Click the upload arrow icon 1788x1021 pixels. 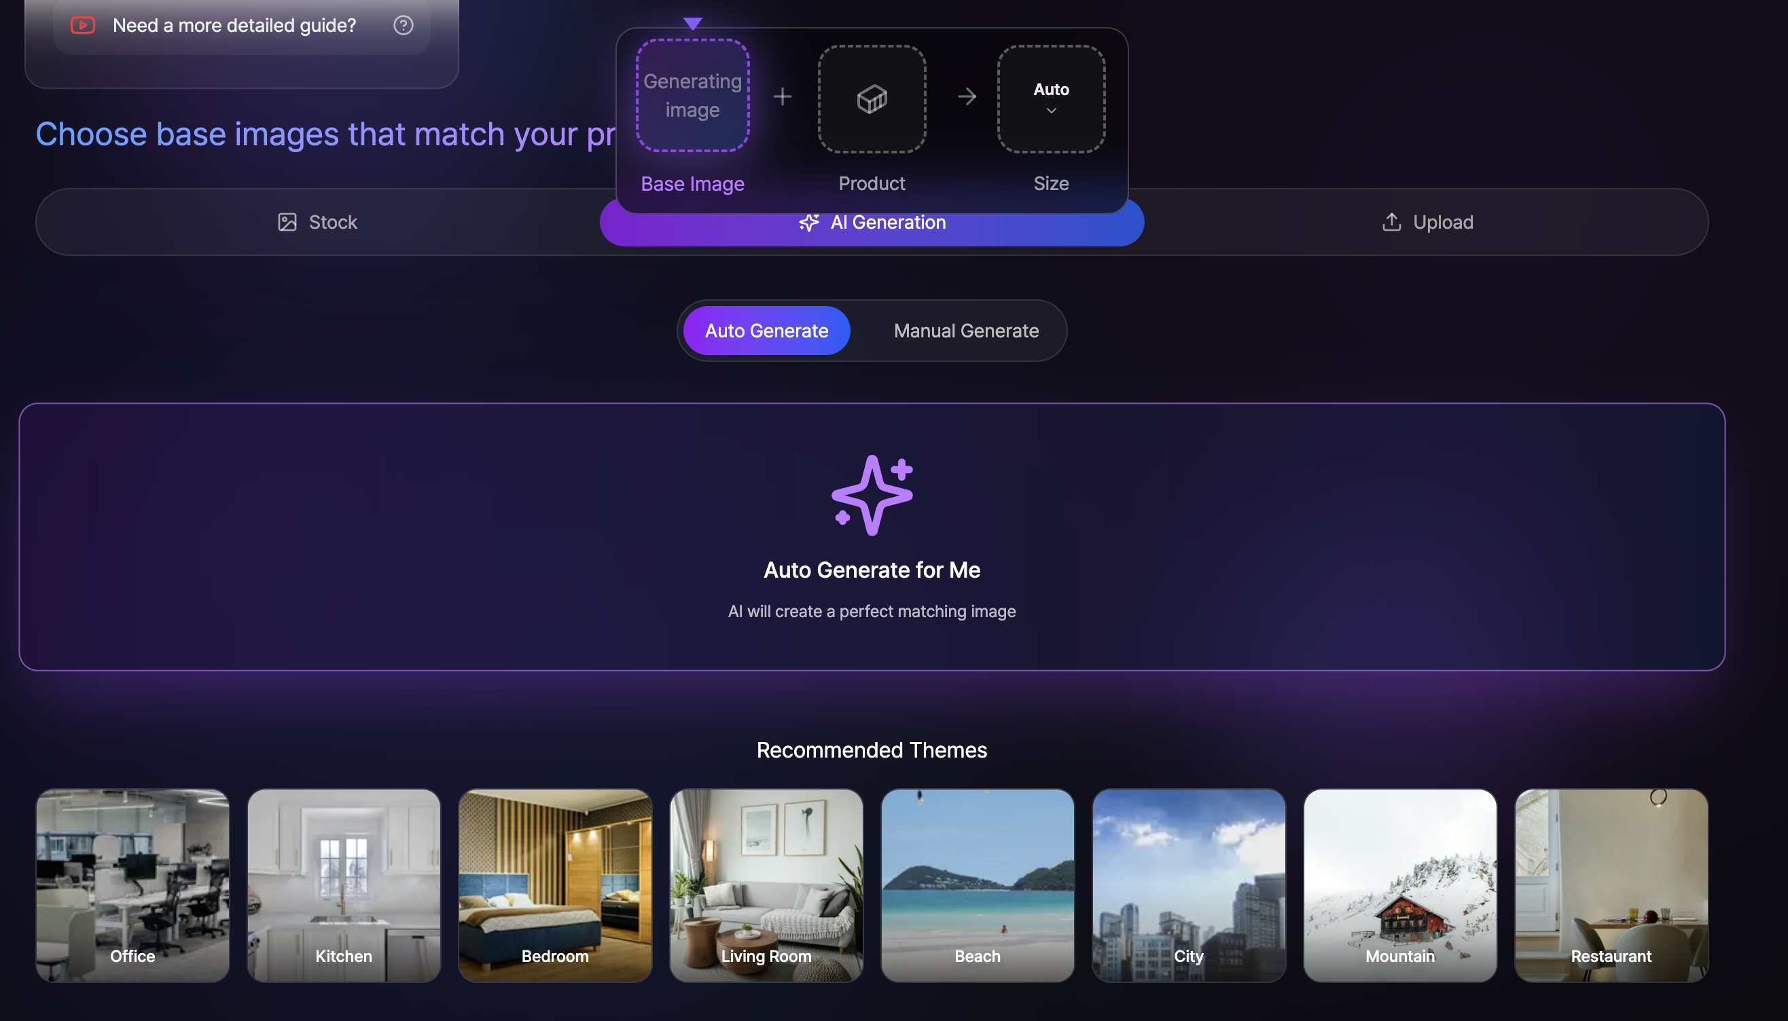tap(1391, 222)
